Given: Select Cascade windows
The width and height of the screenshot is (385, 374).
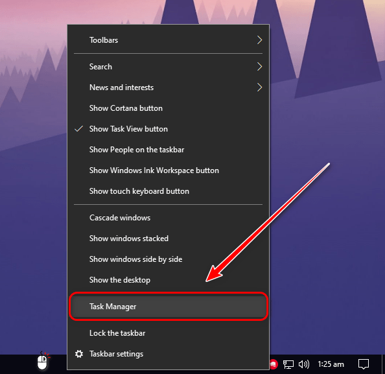Looking at the screenshot, I should [x=168, y=218].
